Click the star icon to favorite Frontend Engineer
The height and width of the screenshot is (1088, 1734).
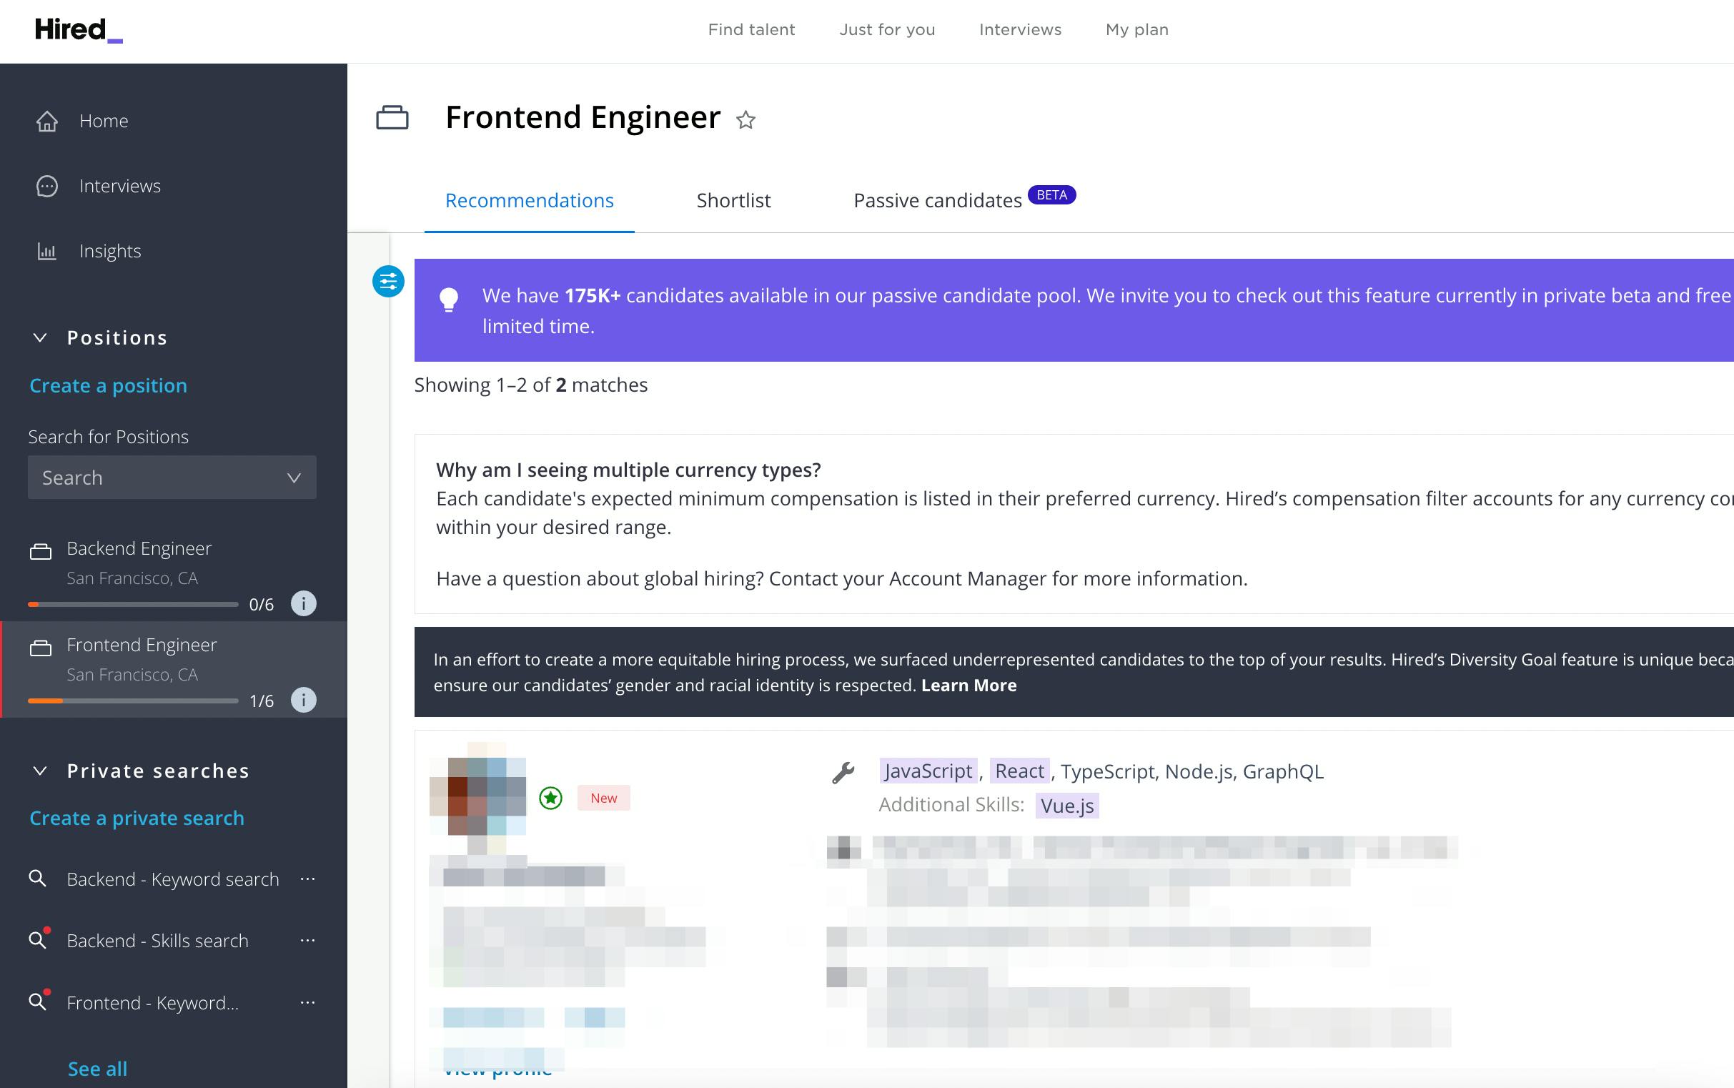pyautogui.click(x=747, y=118)
